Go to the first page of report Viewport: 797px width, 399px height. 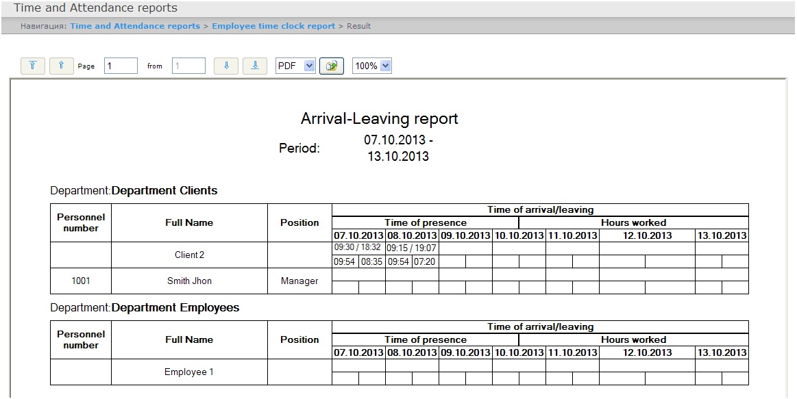pos(33,66)
